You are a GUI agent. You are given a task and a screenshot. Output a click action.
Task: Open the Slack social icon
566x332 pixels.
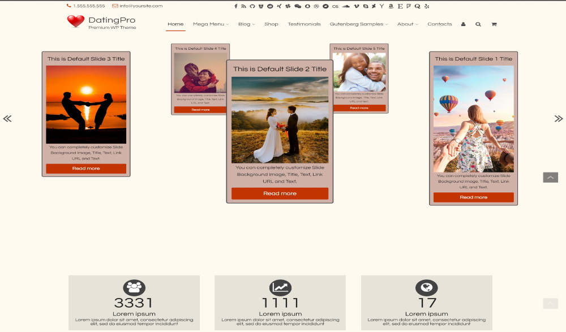288,6
